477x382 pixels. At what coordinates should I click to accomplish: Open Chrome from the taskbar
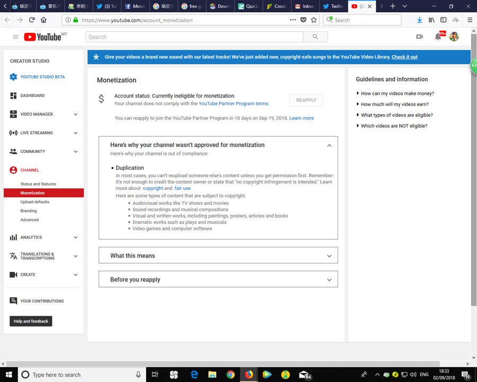pos(231,375)
